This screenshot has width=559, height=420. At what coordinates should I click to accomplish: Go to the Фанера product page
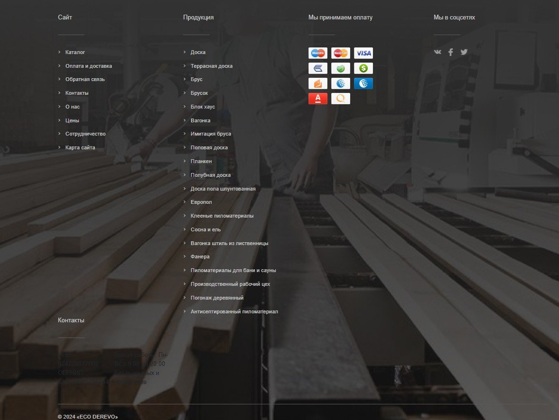(x=200, y=256)
